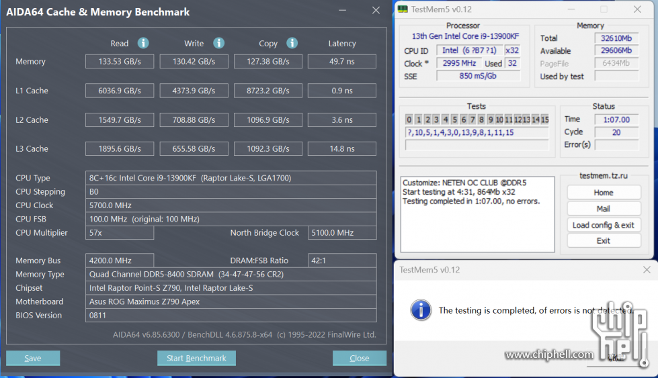
Task: Click the Mail button in TestMem5
Action: pyautogui.click(x=604, y=209)
